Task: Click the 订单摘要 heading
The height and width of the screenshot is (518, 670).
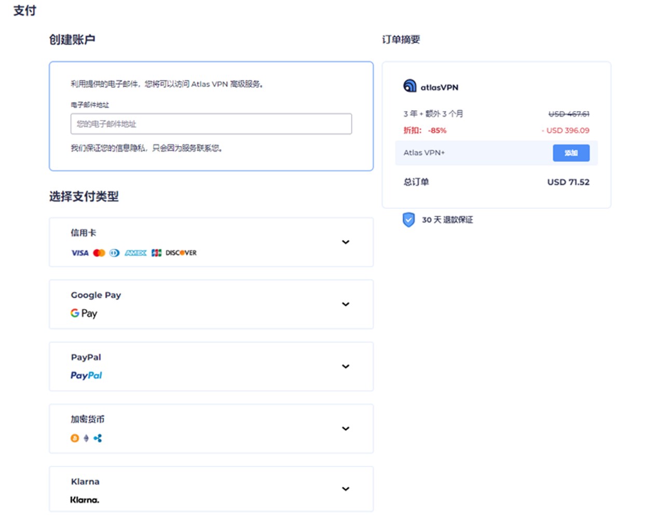Action: 401,39
